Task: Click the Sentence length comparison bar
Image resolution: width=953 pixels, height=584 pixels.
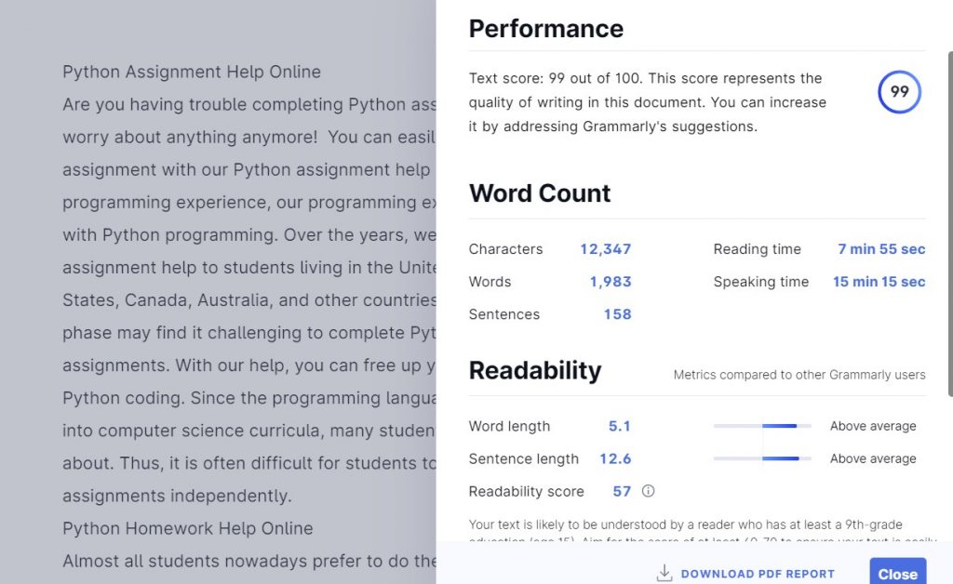Action: pyautogui.click(x=761, y=458)
